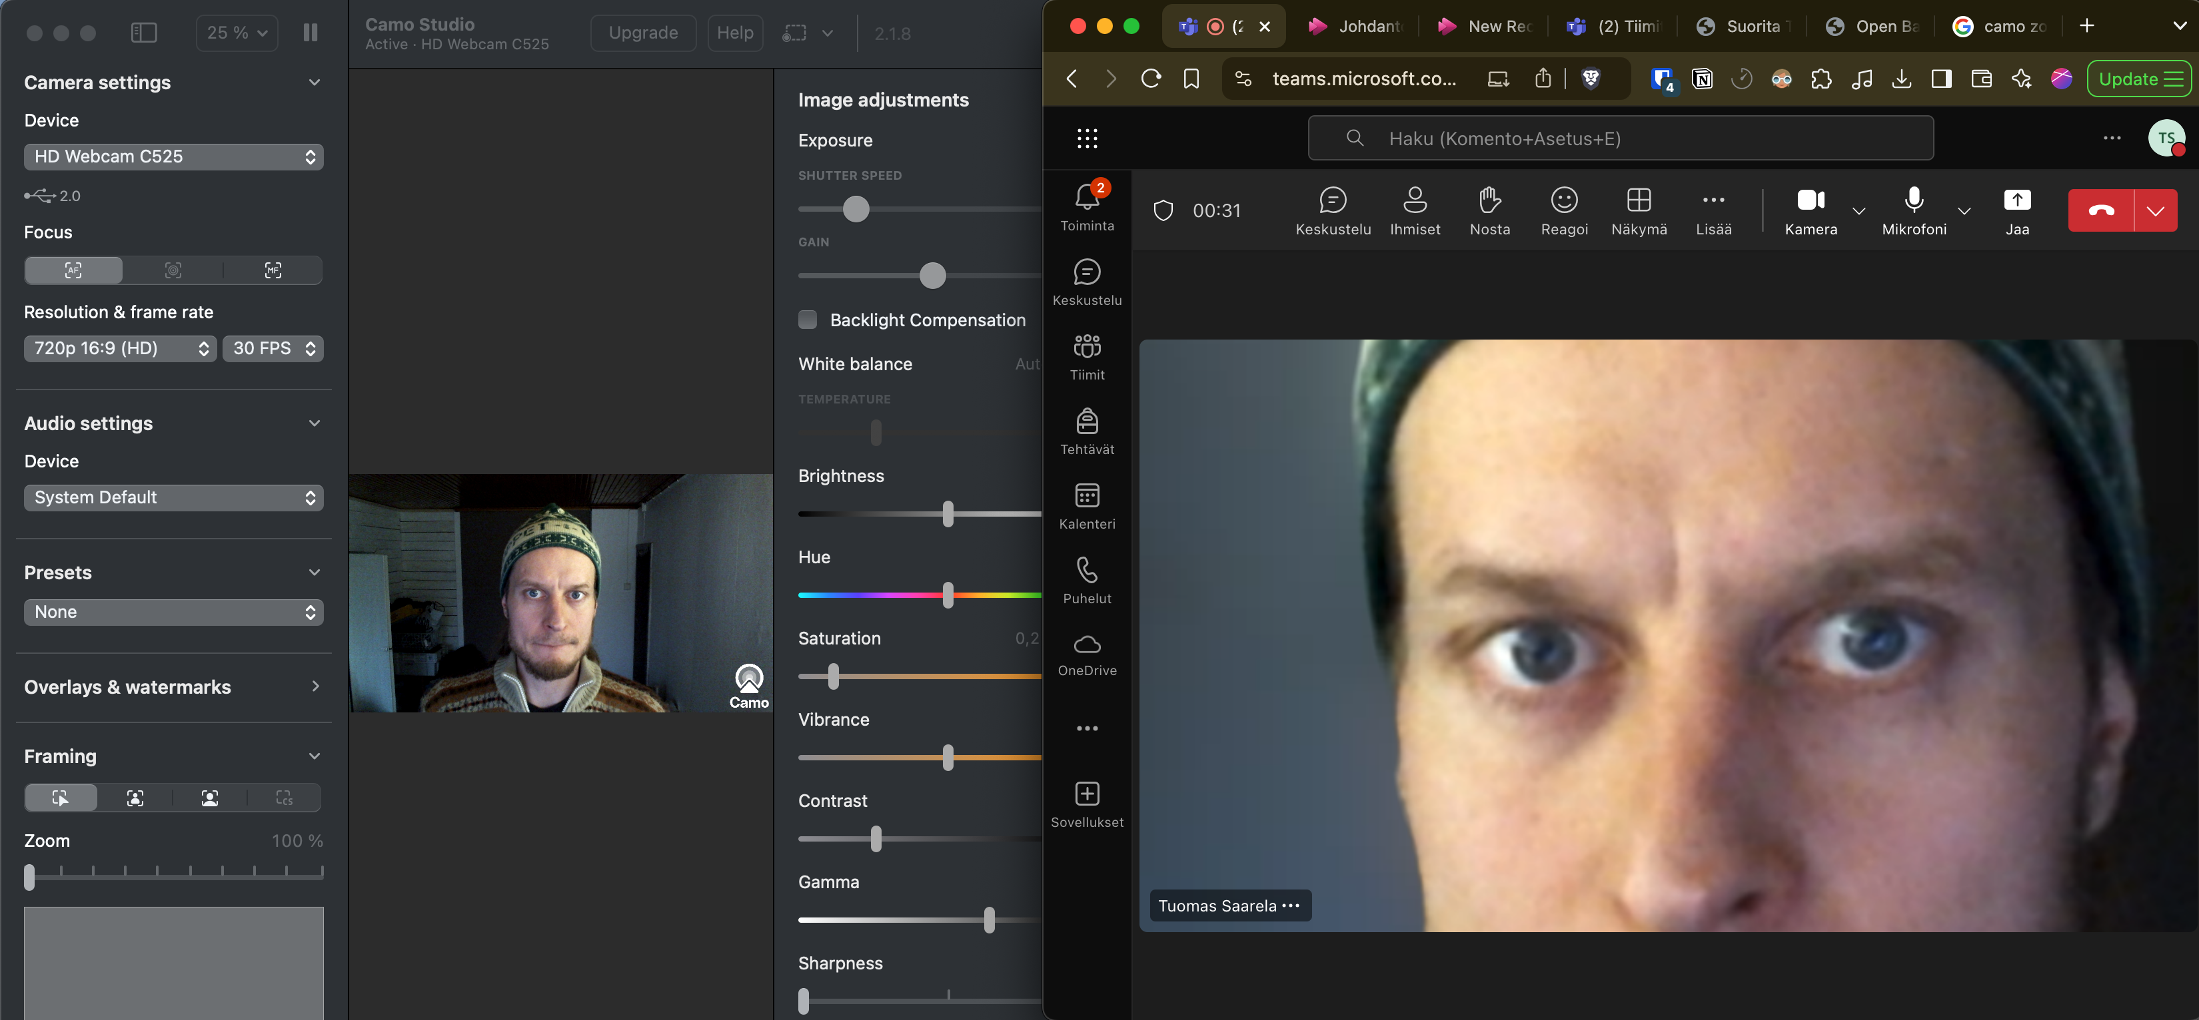The image size is (2199, 1020).
Task: Open the 25 % preview zoom dropdown
Action: 237,33
